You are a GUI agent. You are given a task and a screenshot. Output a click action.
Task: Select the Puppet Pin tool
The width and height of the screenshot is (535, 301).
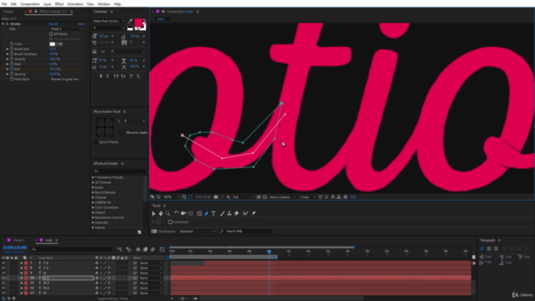click(253, 214)
